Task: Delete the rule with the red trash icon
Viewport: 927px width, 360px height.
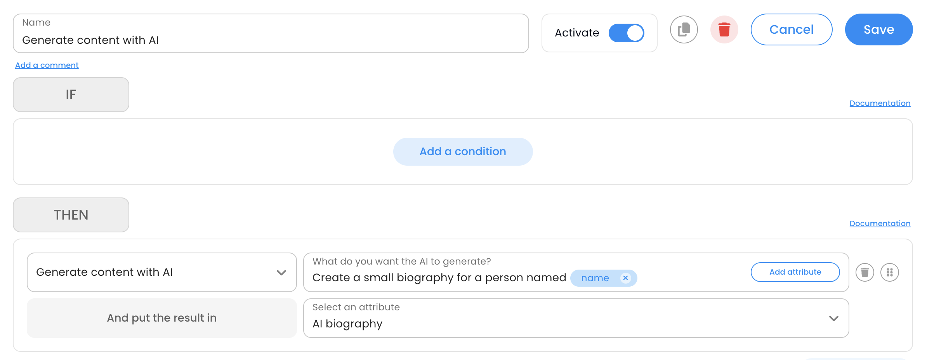Action: (724, 29)
